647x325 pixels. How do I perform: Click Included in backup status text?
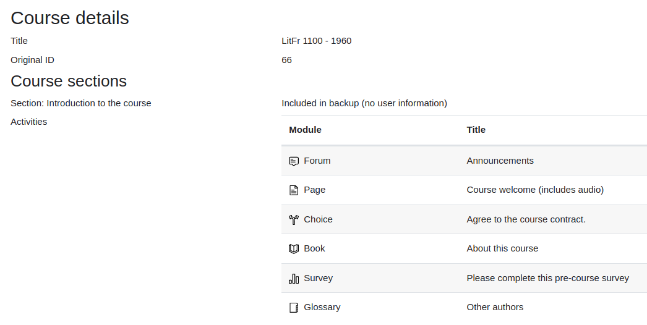[x=364, y=103]
